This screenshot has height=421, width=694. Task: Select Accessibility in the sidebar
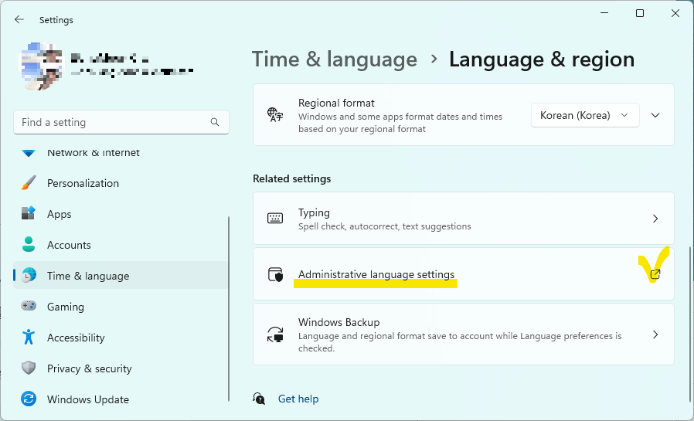tap(121, 338)
